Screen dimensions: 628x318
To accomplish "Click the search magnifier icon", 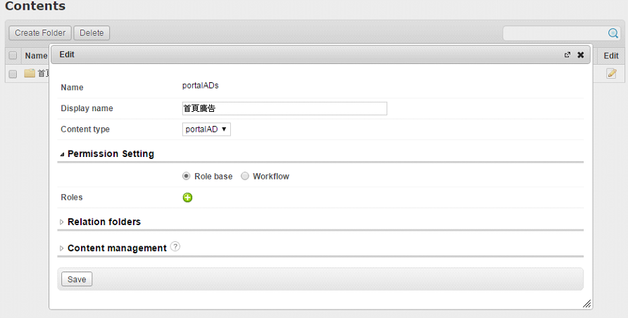I will pos(613,33).
